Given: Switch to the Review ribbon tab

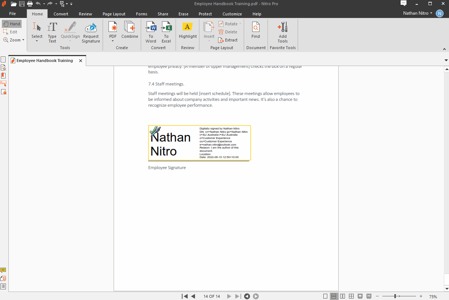Looking at the screenshot, I should pyautogui.click(x=85, y=14).
